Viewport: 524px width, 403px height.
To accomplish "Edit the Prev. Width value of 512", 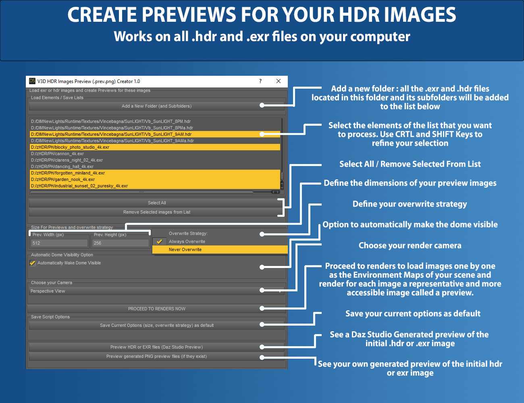I will [58, 243].
